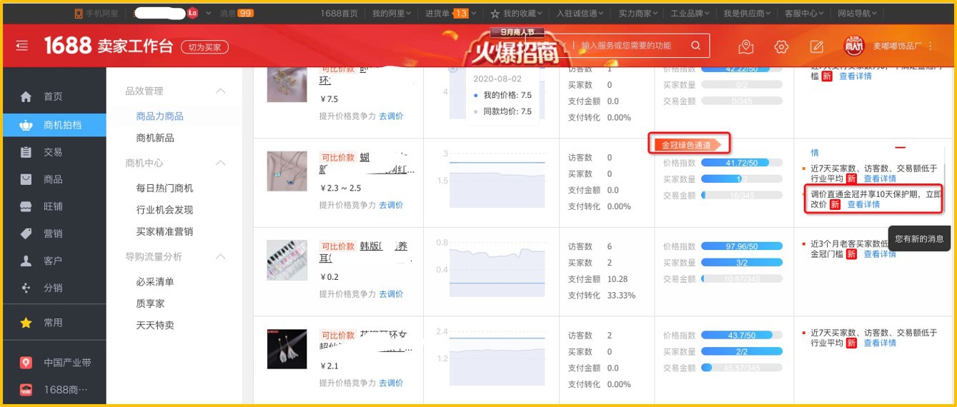Open 行业机会发现 menu item

[x=164, y=210]
